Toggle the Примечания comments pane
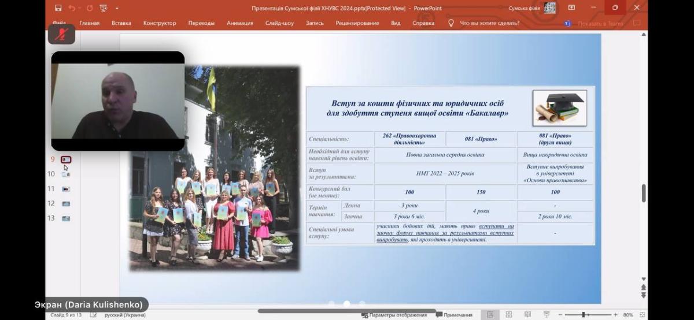 click(454, 315)
